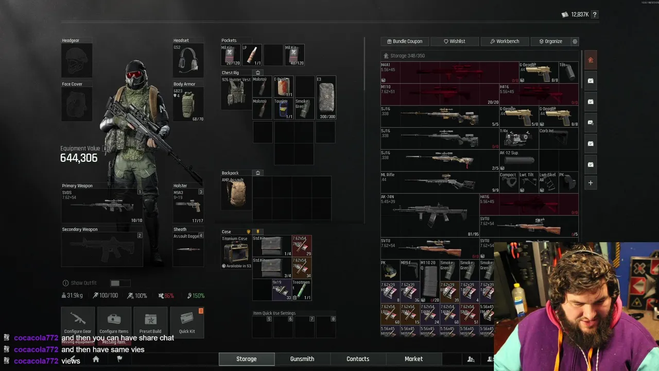Click the Equipment Value 644,306 figure
This screenshot has height=371, width=659.
79,158
